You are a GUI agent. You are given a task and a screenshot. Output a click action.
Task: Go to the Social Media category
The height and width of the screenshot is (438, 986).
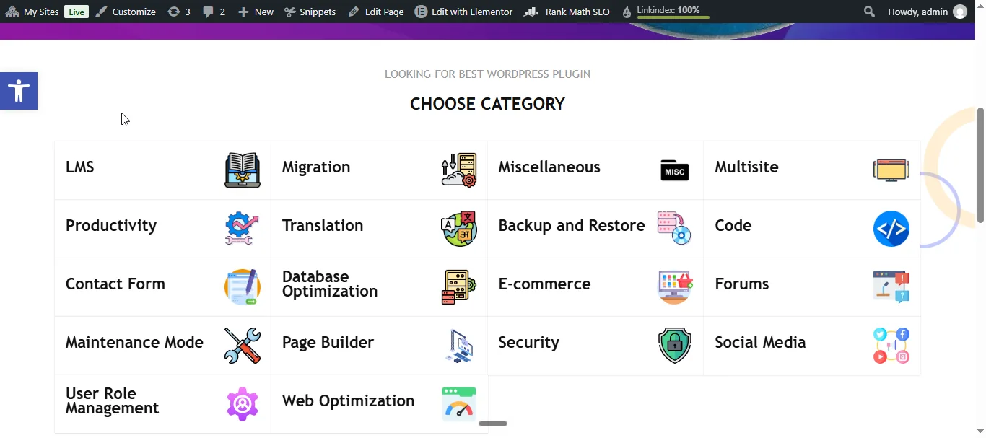[x=760, y=343]
